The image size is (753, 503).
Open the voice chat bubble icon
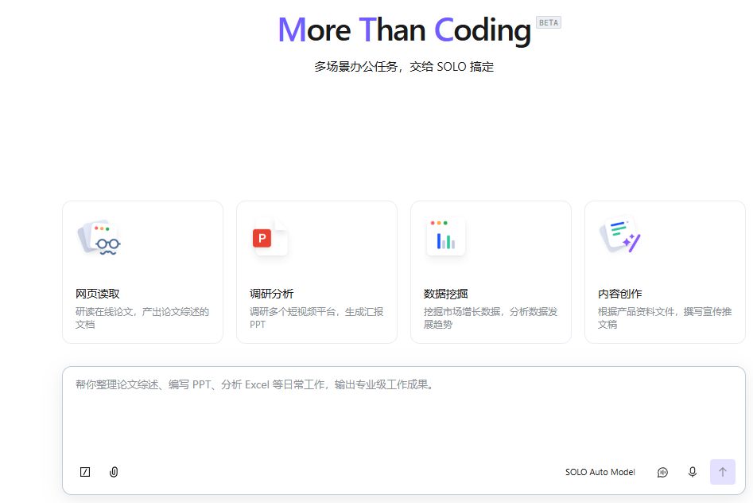[662, 472]
